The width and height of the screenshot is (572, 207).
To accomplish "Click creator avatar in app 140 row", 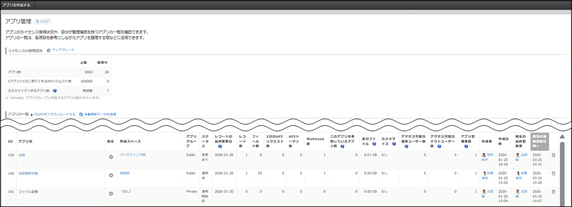I will tap(484, 174).
